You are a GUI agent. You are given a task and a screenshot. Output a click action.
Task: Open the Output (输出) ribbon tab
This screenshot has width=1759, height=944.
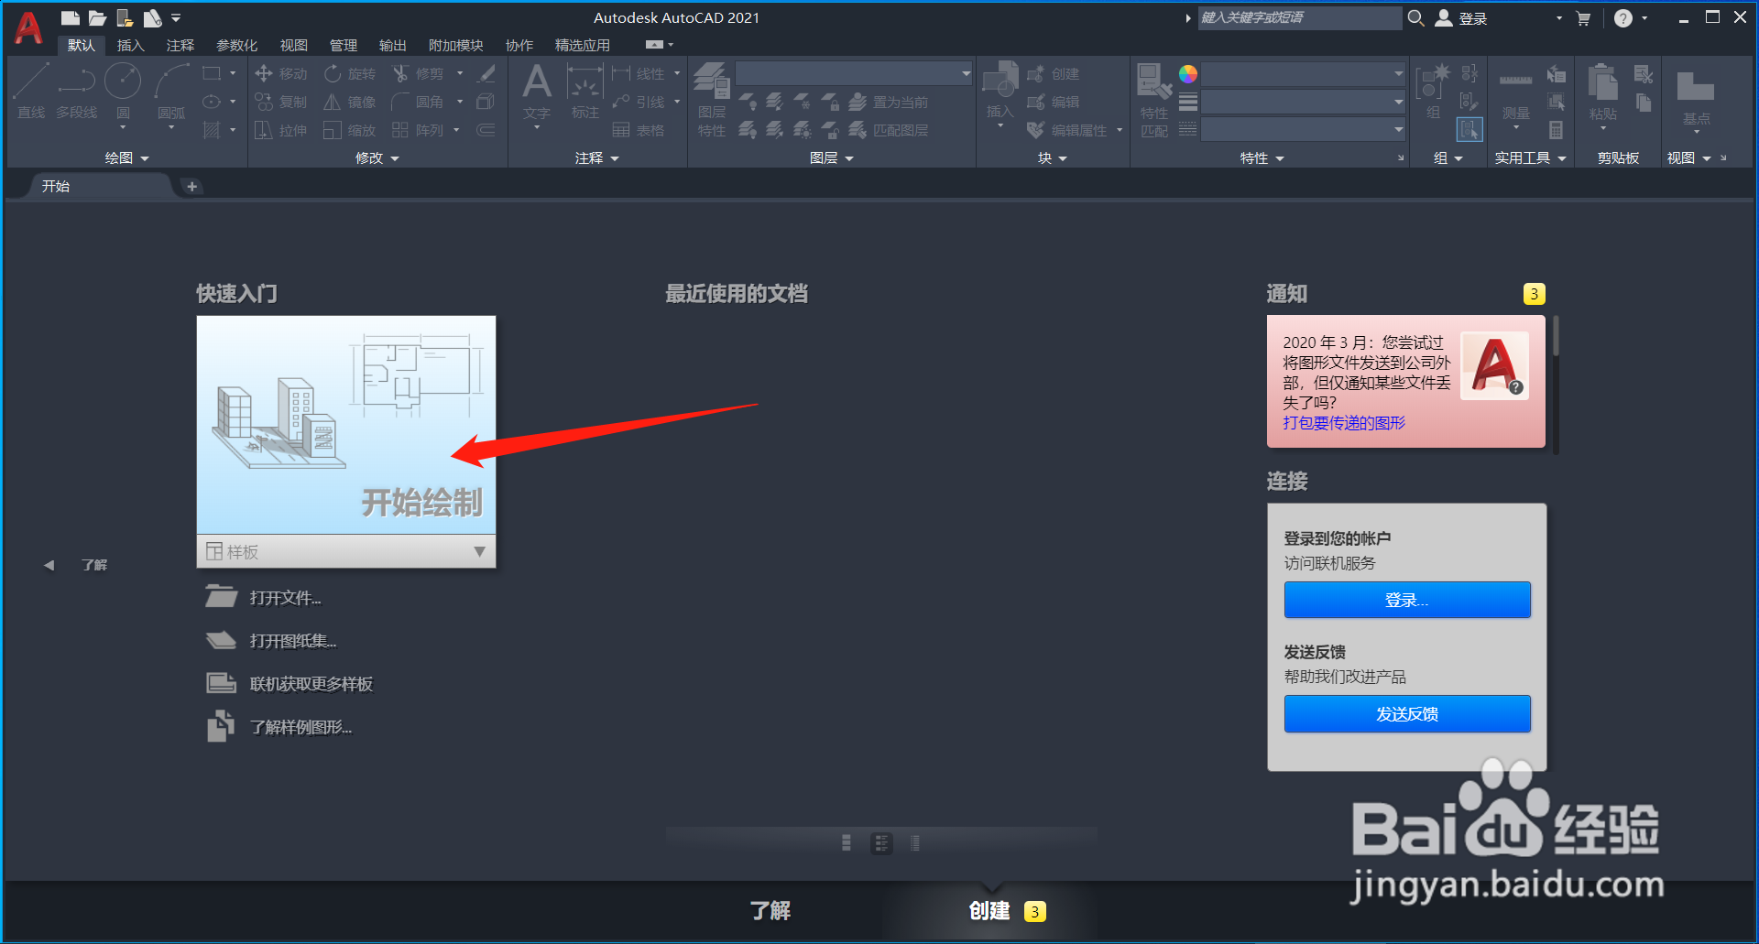(x=392, y=45)
